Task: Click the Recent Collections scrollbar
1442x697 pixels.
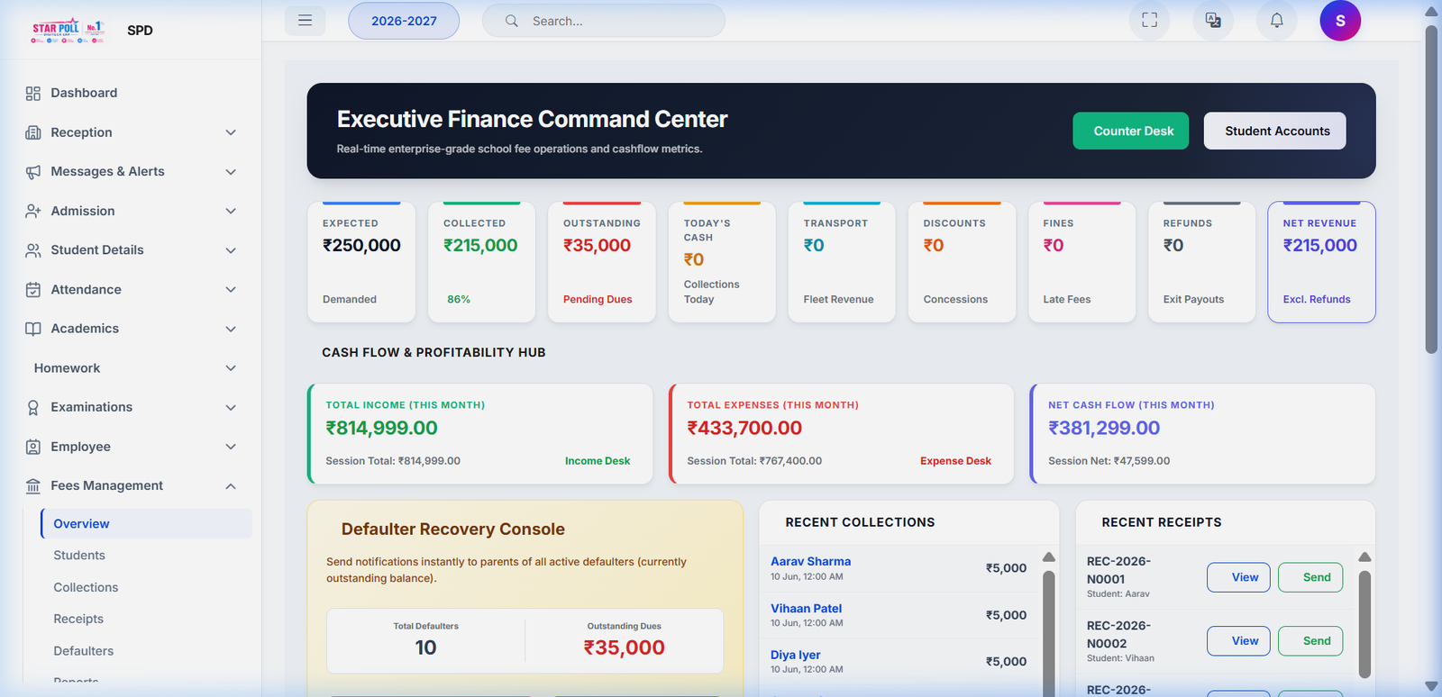Action: click(1049, 635)
